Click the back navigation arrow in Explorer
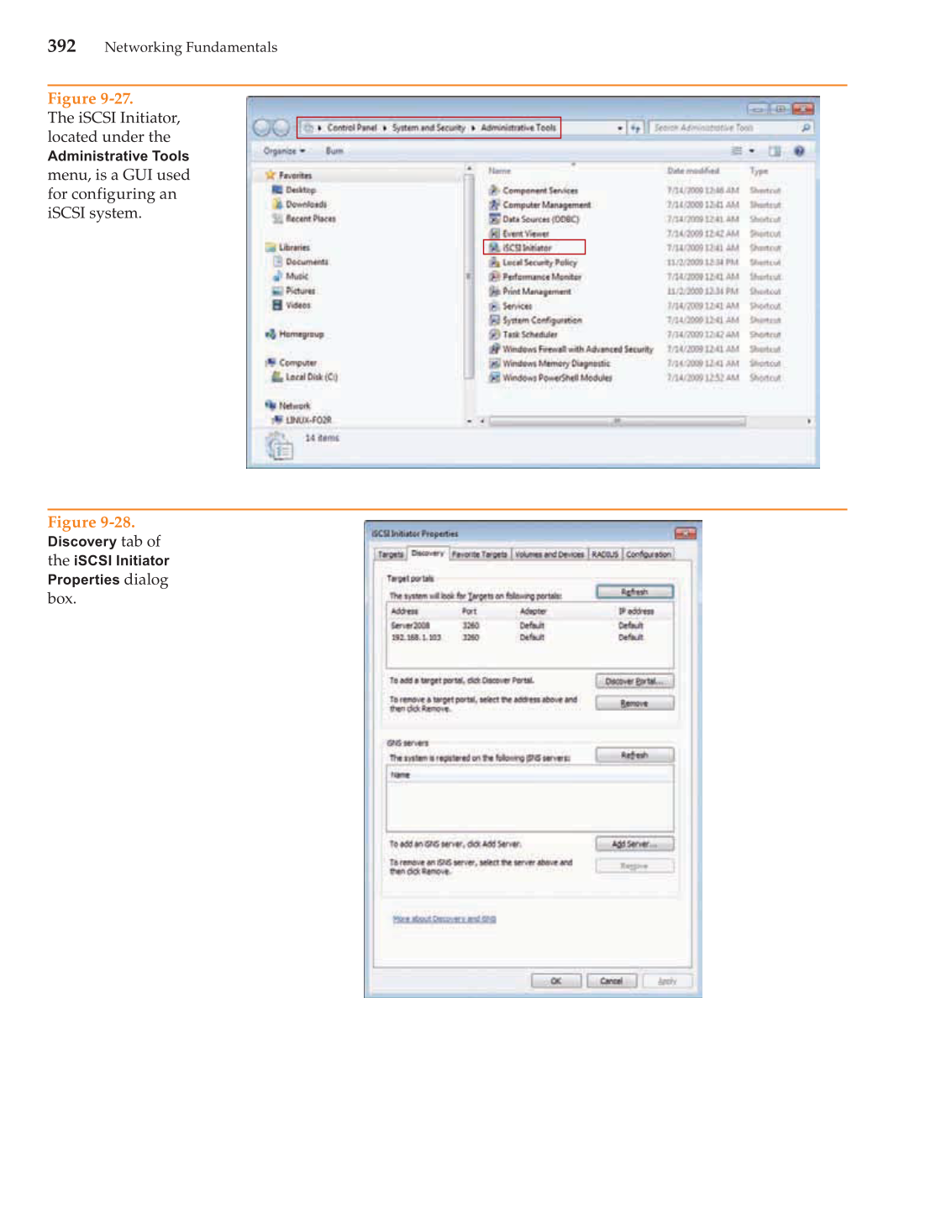The height and width of the screenshot is (1223, 952). pyautogui.click(x=262, y=128)
